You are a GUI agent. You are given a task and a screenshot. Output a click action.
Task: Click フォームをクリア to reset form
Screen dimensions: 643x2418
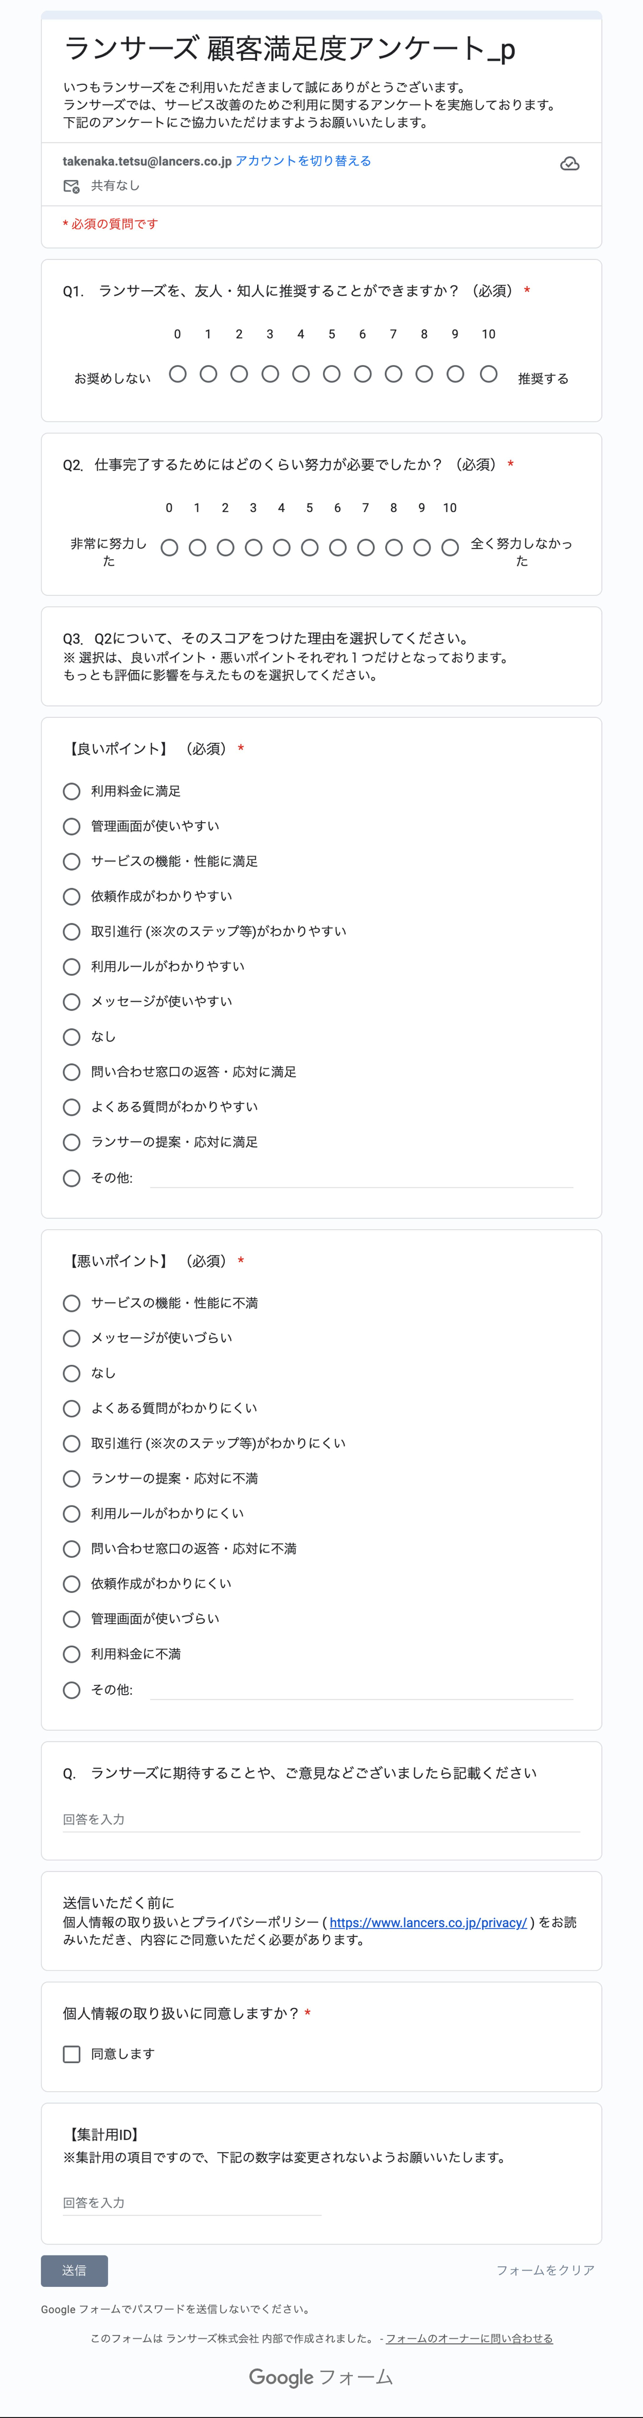[x=545, y=2271]
